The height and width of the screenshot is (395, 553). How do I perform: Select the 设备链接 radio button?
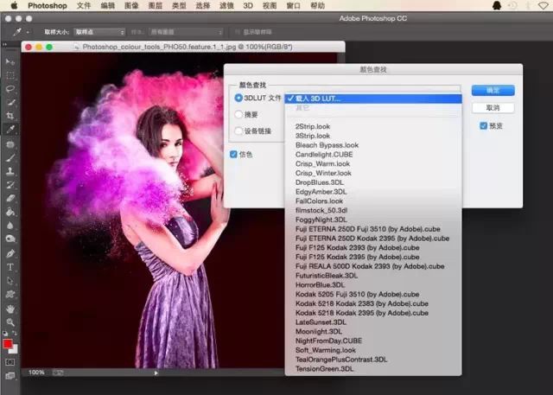coord(238,131)
